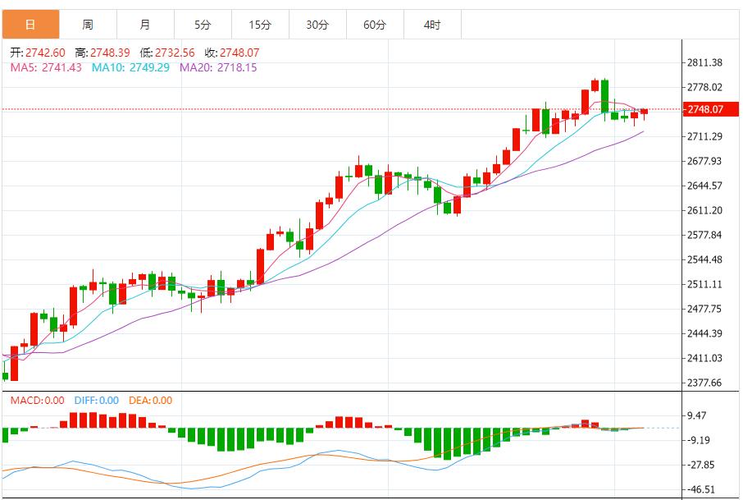The image size is (743, 500).
Task: Choose the 60分 interval tab
Action: (x=375, y=25)
